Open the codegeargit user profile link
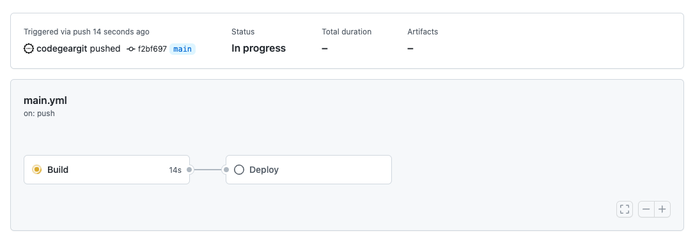The image size is (686, 243). coord(62,49)
